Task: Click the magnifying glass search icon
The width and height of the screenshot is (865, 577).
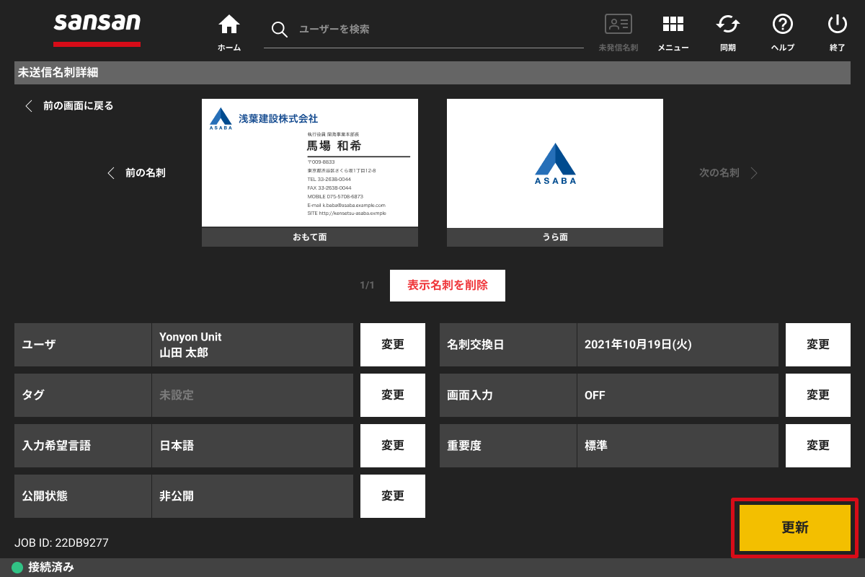Action: (x=279, y=30)
